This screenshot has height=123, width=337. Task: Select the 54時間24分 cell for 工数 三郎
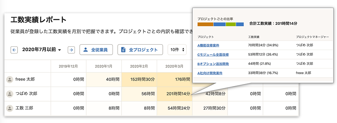[x=175, y=108]
